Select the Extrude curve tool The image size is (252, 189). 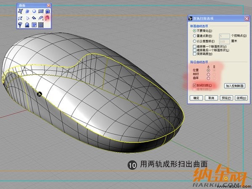click(x=47, y=11)
